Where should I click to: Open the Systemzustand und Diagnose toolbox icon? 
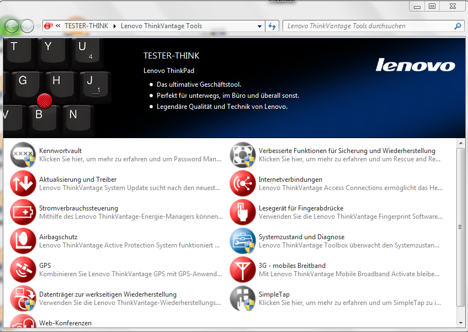[x=243, y=241]
